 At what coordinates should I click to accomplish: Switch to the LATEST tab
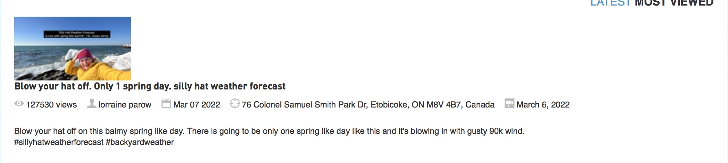(x=610, y=3)
